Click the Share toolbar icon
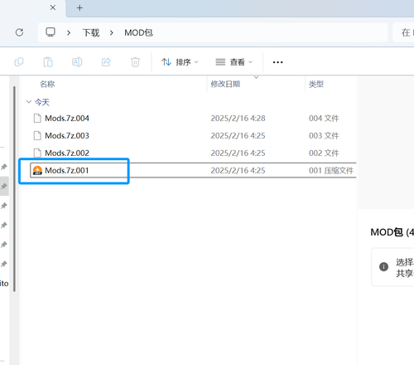 coord(106,62)
